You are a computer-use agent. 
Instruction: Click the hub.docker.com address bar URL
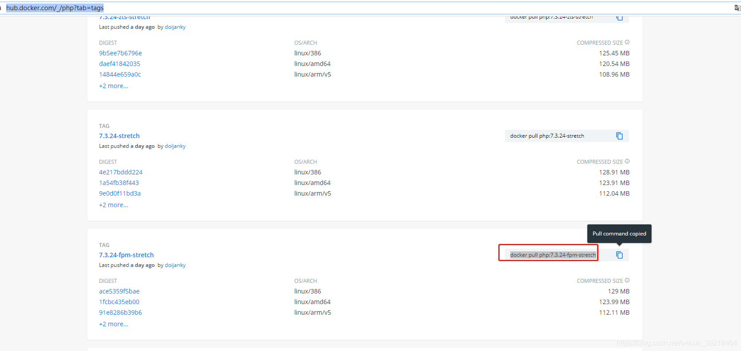pos(55,8)
